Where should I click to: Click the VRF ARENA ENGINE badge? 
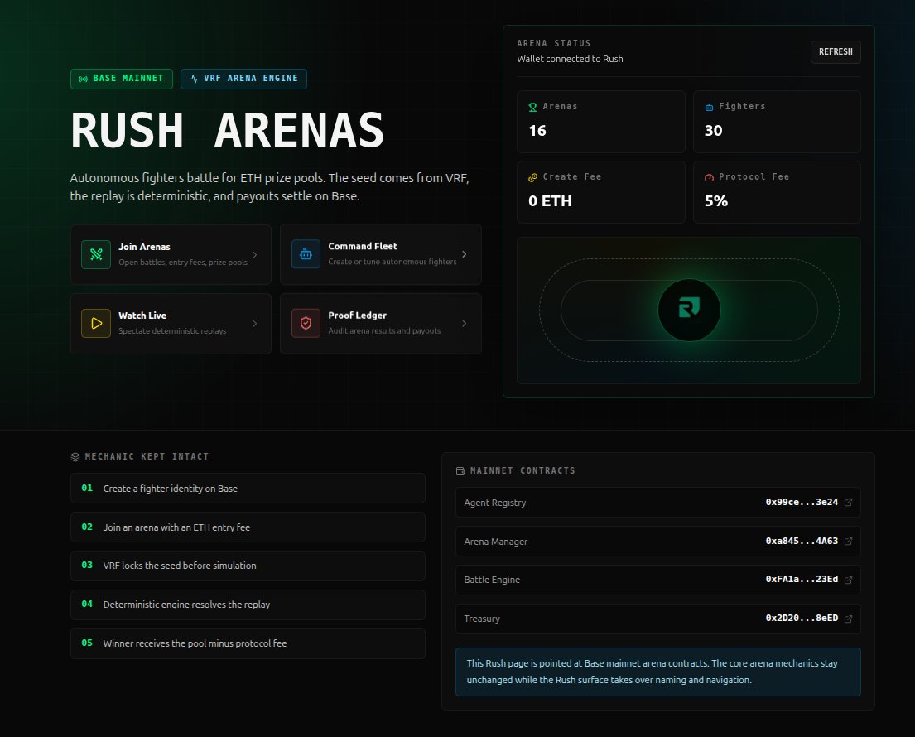coord(244,79)
